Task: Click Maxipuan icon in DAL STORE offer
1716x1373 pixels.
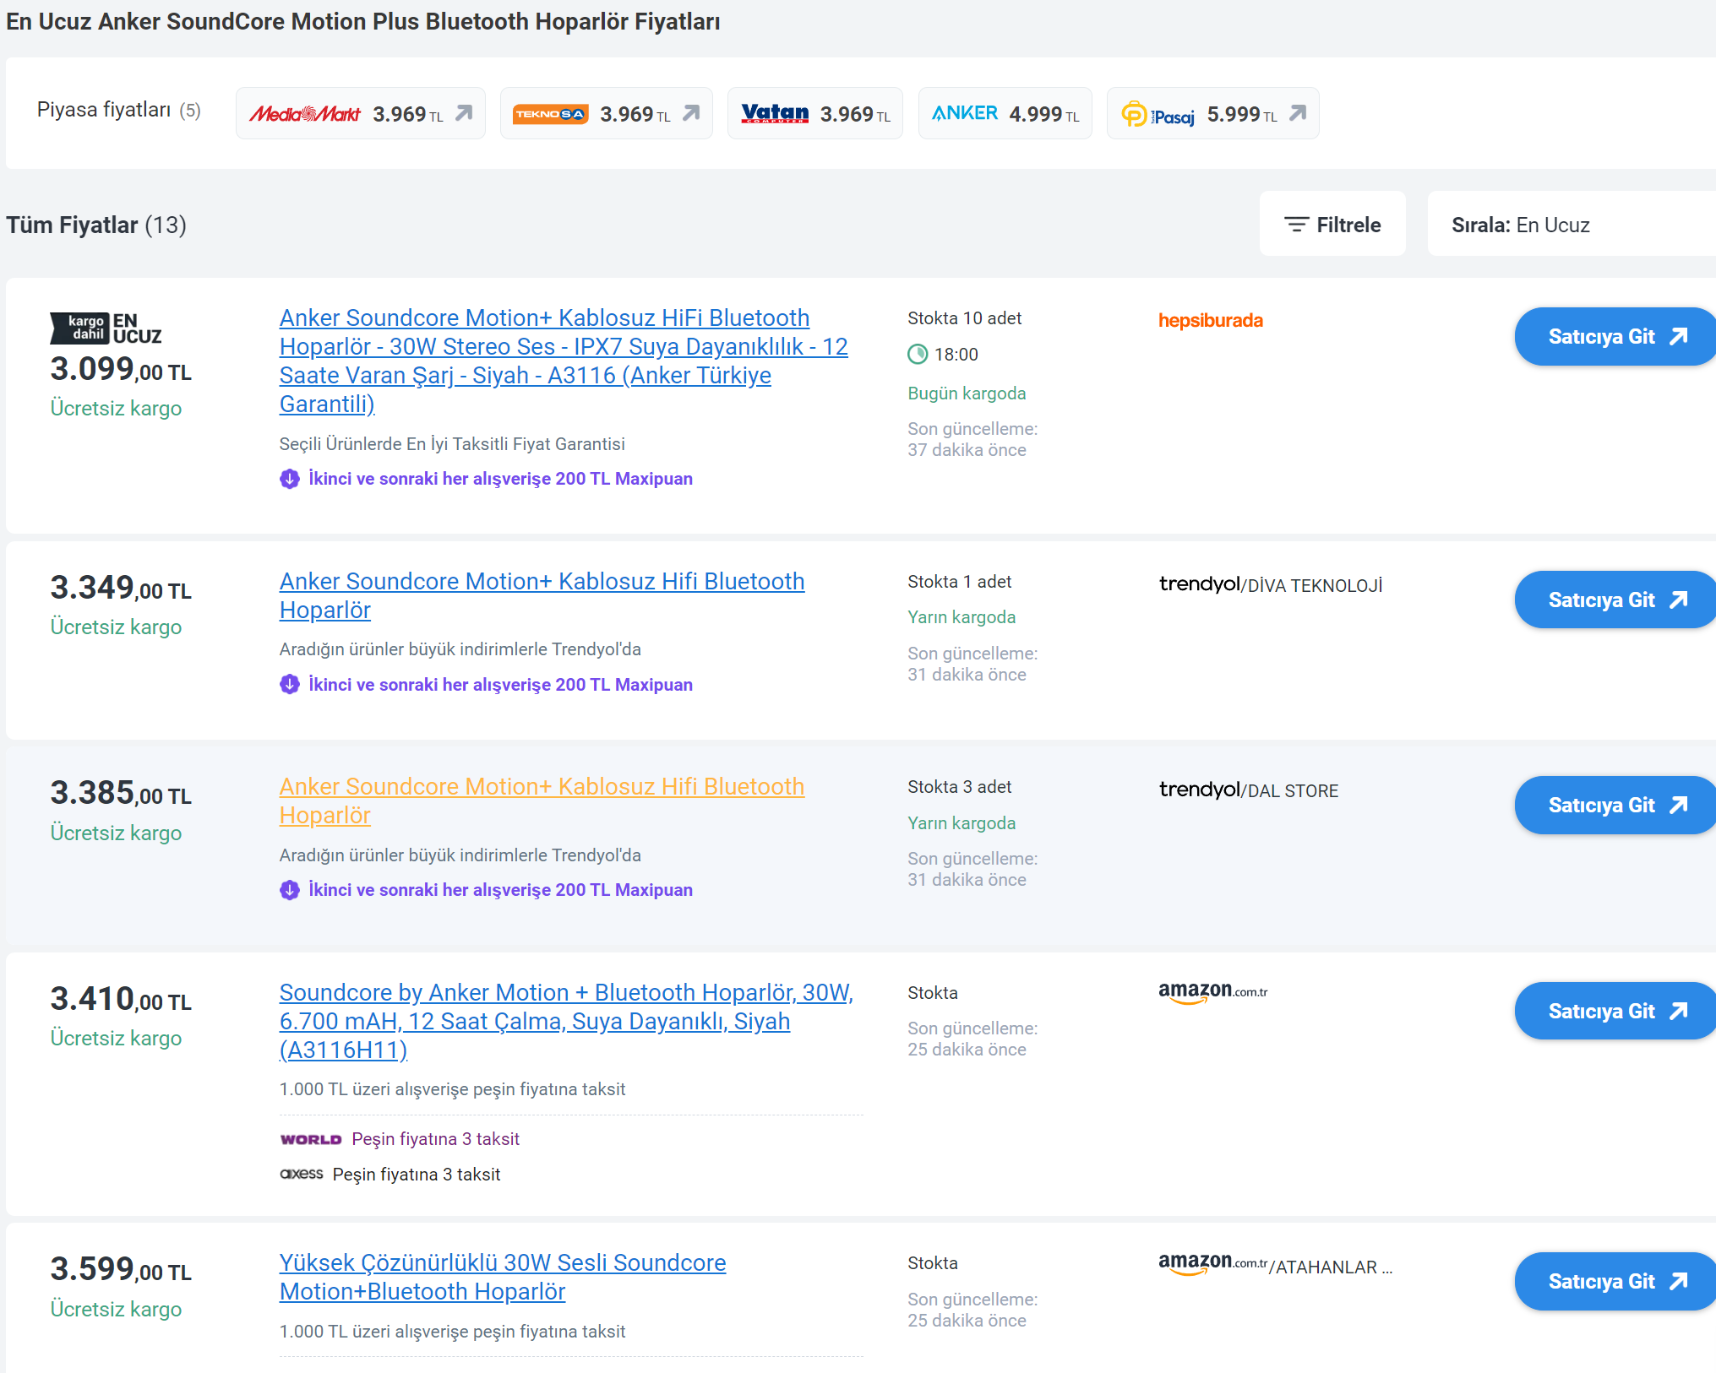Action: [290, 890]
